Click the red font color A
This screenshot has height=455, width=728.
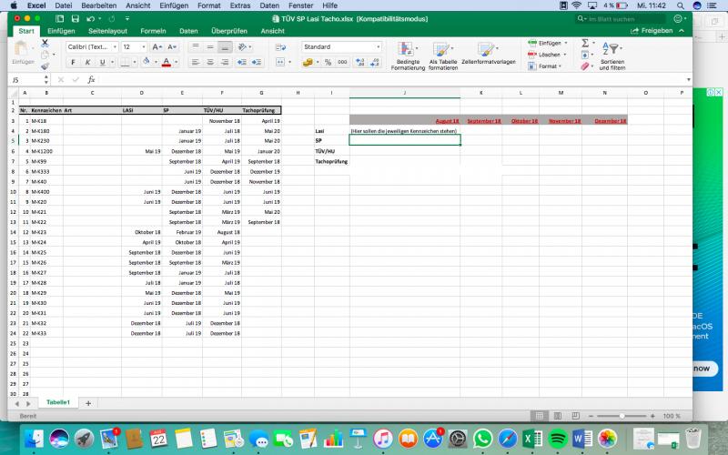(167, 62)
